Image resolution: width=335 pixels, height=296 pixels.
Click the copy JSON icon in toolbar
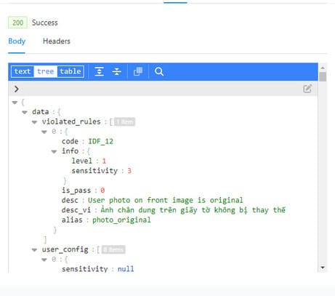[138, 71]
